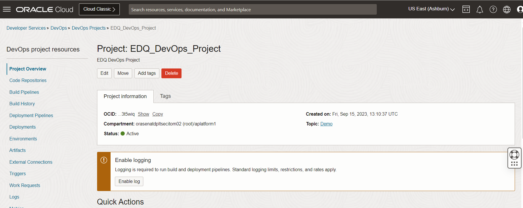Switch to the Tags tab
This screenshot has width=523, height=208.
[x=165, y=96]
